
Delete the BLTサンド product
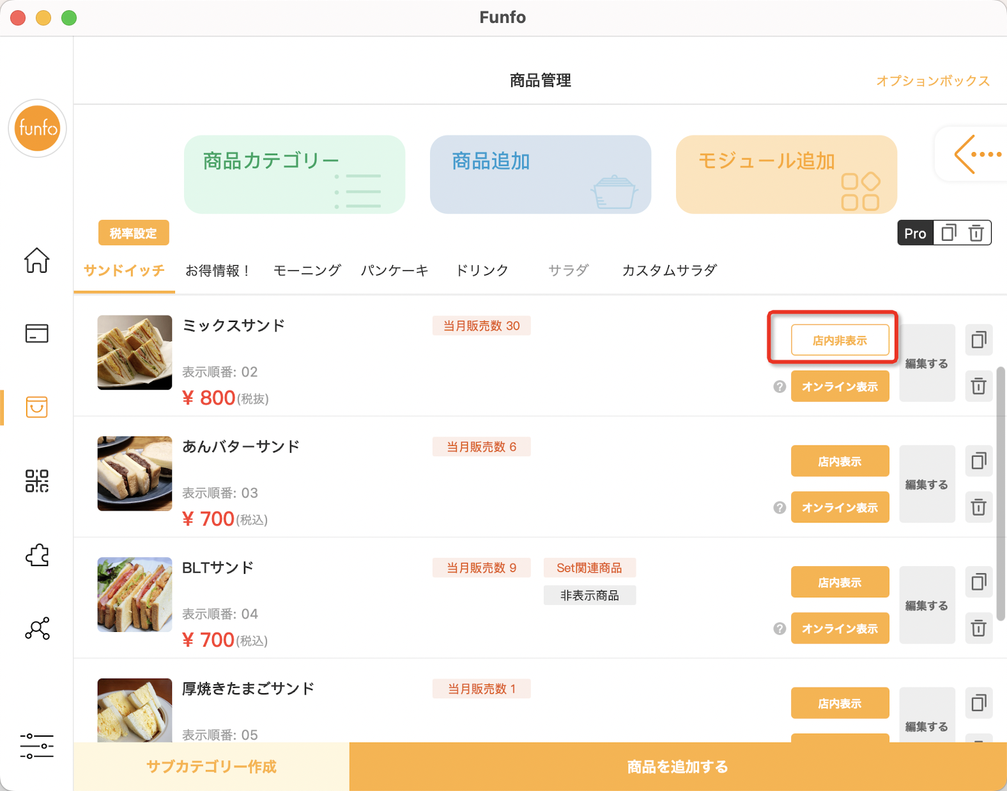pyautogui.click(x=978, y=628)
